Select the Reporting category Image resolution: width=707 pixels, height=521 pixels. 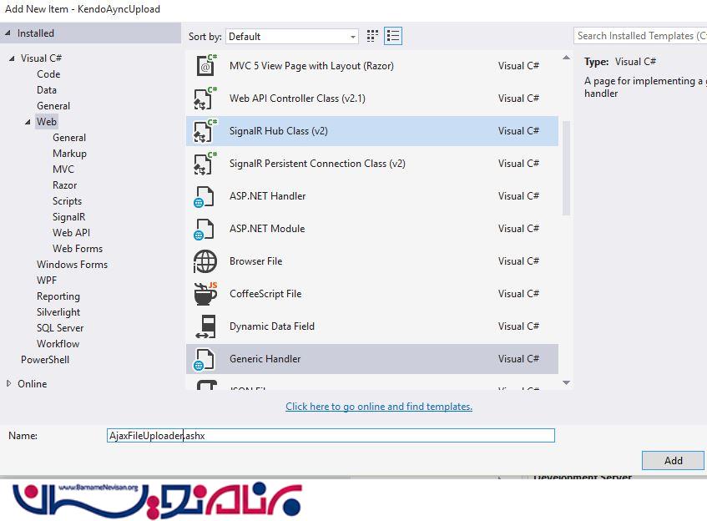pos(58,296)
